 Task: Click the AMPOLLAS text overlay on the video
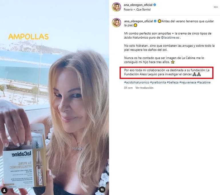[29, 37]
